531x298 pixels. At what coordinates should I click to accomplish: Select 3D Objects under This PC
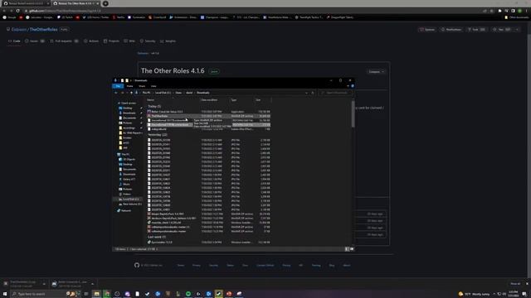[129, 160]
